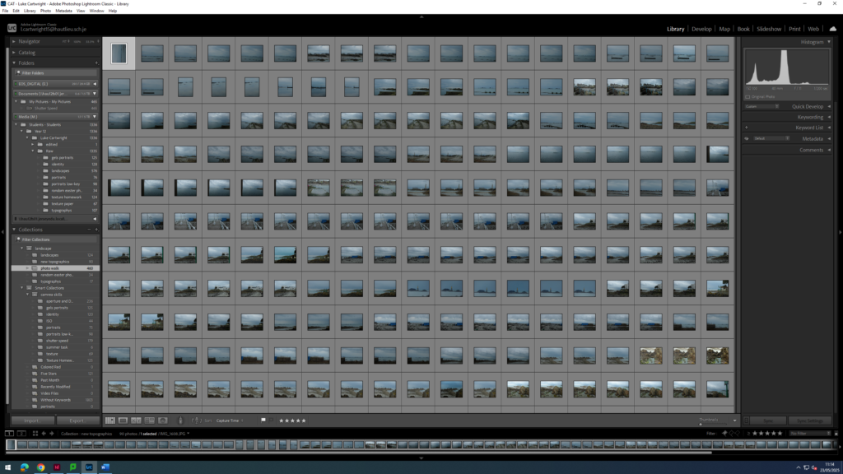Open the Windows Start menu
The height and width of the screenshot is (474, 843).
[x=8, y=467]
